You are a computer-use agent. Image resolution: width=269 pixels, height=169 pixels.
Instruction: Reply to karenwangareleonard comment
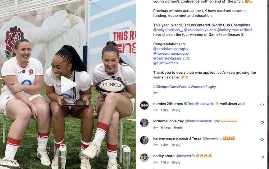tap(176, 145)
